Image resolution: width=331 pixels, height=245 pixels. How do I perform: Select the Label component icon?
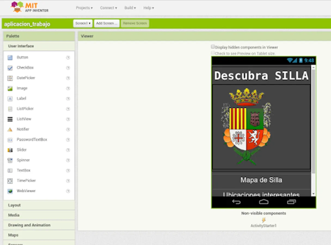click(x=10, y=99)
